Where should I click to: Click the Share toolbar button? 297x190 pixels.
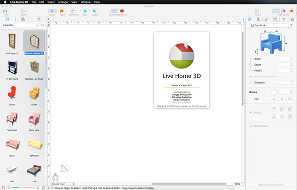click(258, 11)
